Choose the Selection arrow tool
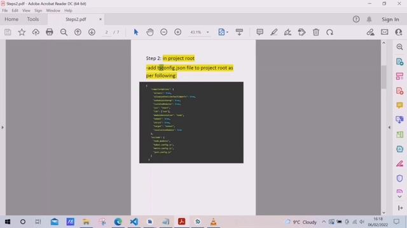This screenshot has height=228, width=407. [135, 32]
